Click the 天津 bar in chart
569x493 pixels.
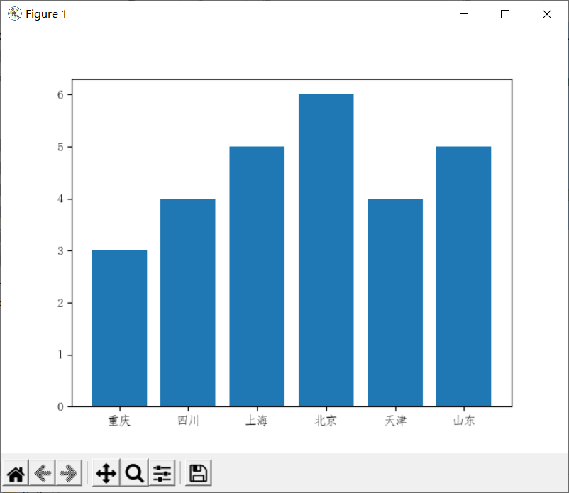395,303
